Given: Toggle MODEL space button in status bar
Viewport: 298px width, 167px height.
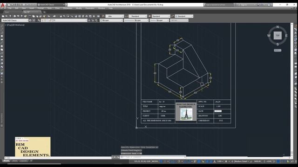Looking at the screenshot, I should click(x=155, y=161).
